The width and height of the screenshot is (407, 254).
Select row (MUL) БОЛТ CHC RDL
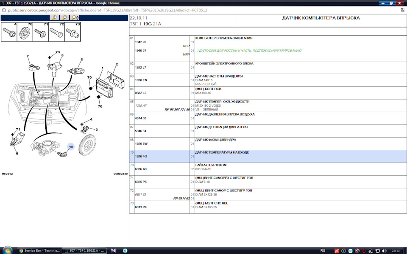[x=268, y=207]
